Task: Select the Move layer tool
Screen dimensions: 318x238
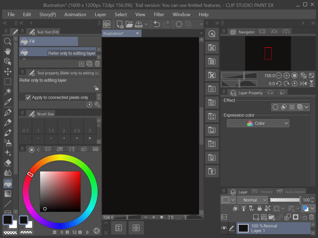Action: [8, 71]
